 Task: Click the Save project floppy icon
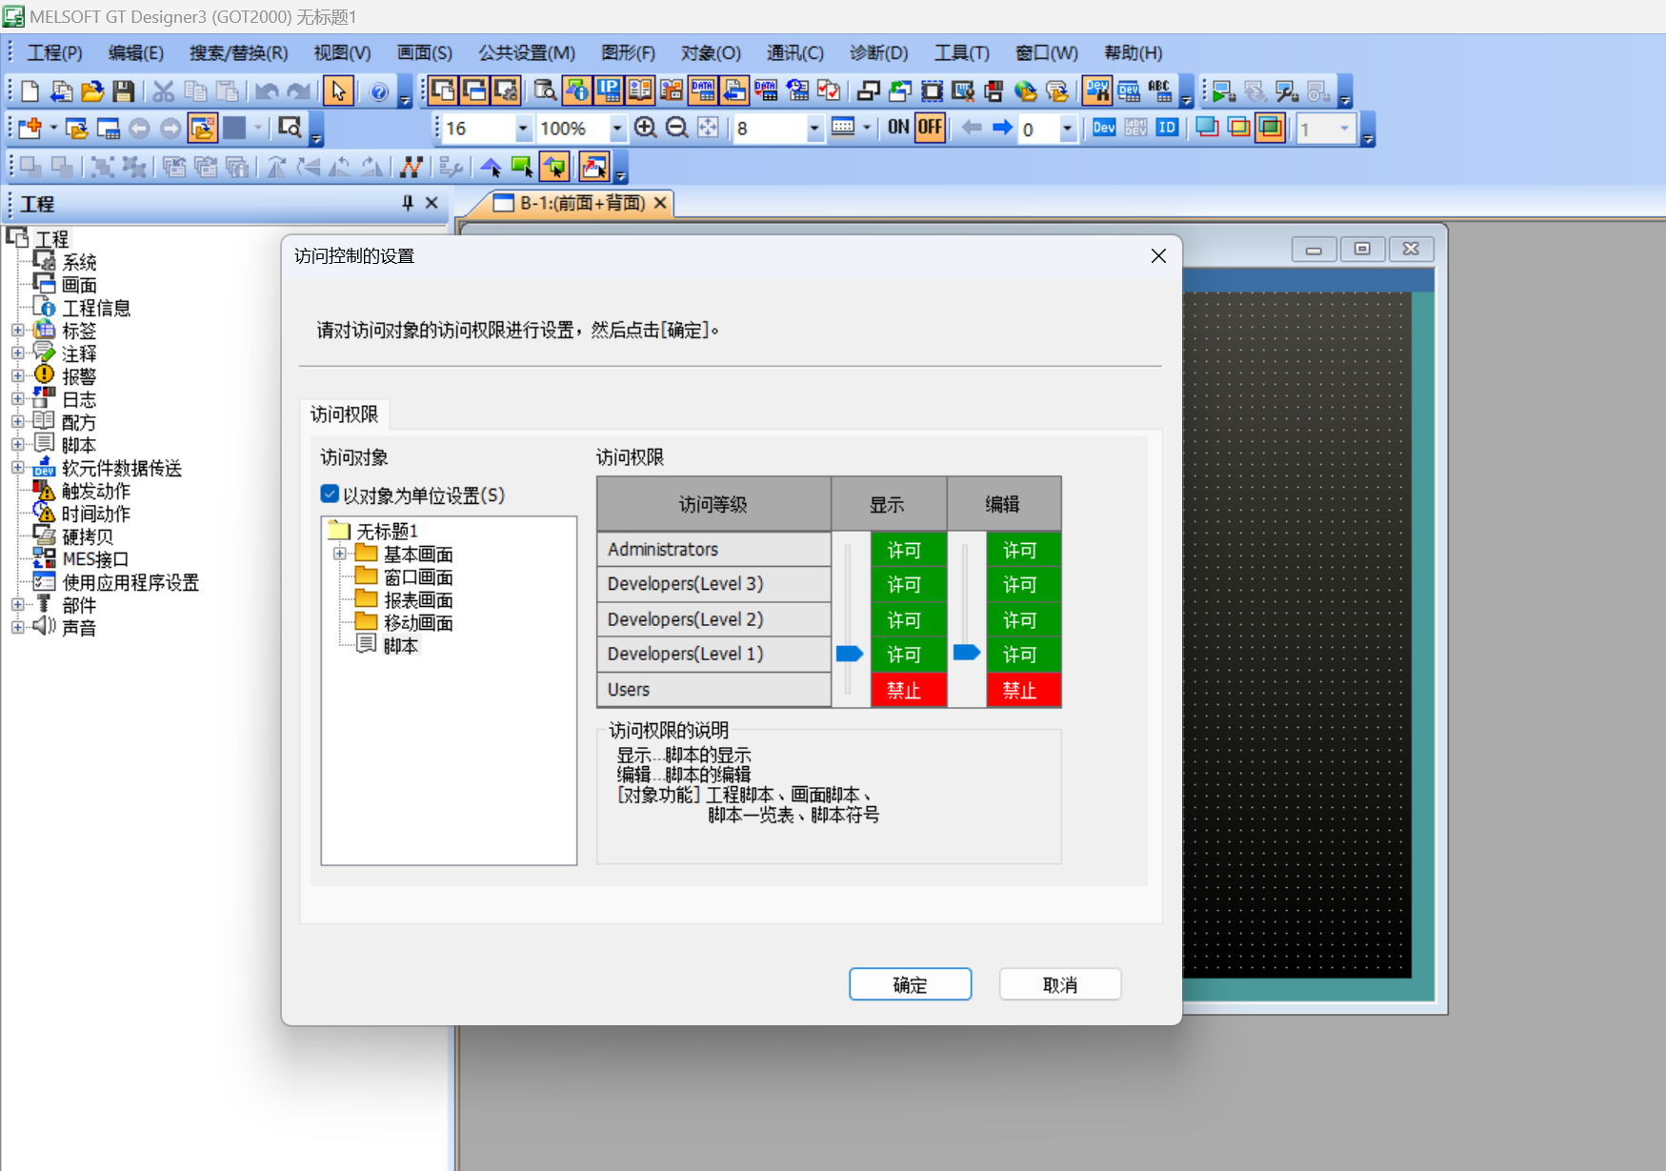point(123,91)
